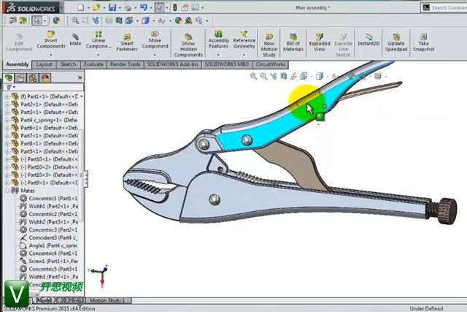Expand the FeatureManager panel chevrons

pos(80,78)
